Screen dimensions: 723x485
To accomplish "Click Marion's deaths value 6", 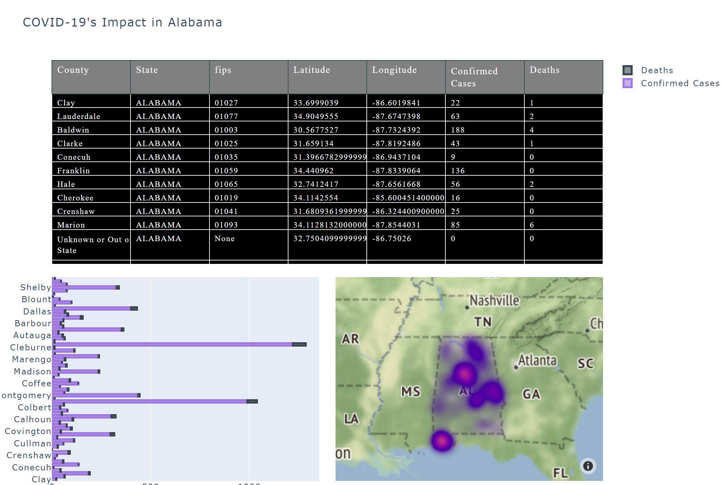I will click(x=531, y=225).
